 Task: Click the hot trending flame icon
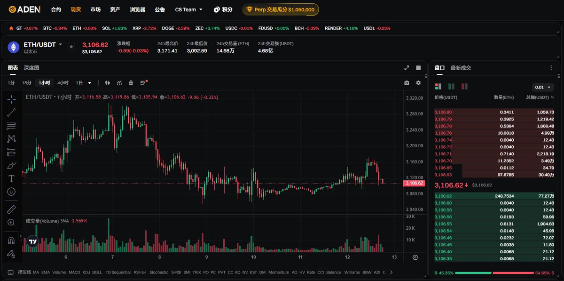11,28
